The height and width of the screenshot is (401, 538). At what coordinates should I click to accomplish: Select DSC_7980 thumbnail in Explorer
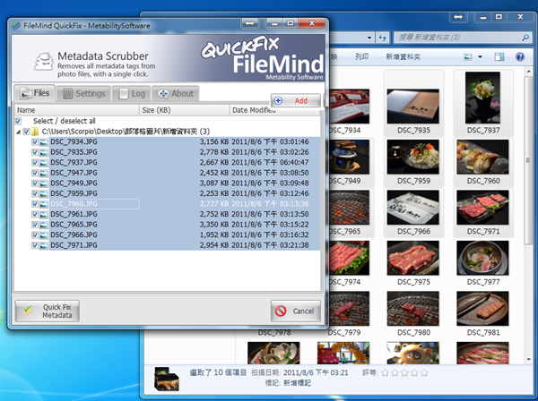pos(413,309)
